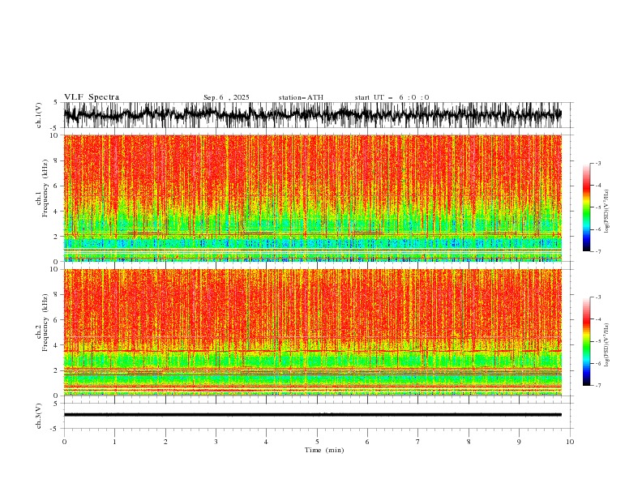Image resolution: width=642 pixels, height=496 pixels.
Task: Click the "Time (min)" axis label
Action: (x=324, y=450)
